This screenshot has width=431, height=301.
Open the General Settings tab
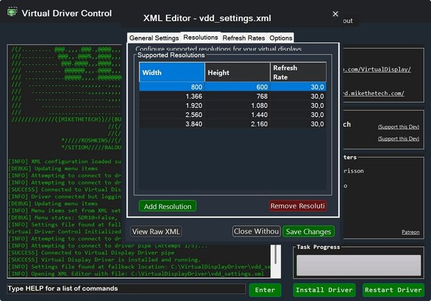154,38
